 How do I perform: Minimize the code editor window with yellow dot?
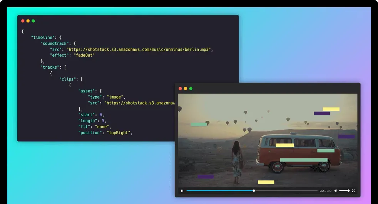tap(28, 21)
